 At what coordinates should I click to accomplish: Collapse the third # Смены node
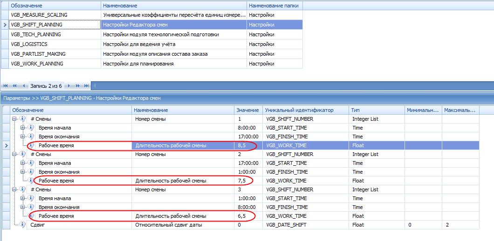(x=15, y=189)
